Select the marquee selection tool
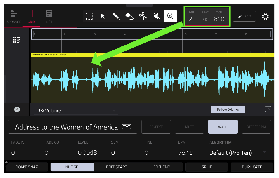Image resolution: width=279 pixels, height=178 pixels. tap(89, 16)
